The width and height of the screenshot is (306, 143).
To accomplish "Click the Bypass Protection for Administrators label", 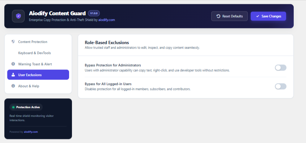I will tap(113, 65).
